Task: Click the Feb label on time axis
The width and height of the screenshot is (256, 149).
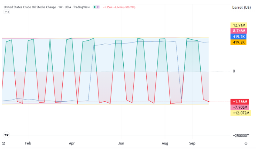Action: click(28, 143)
